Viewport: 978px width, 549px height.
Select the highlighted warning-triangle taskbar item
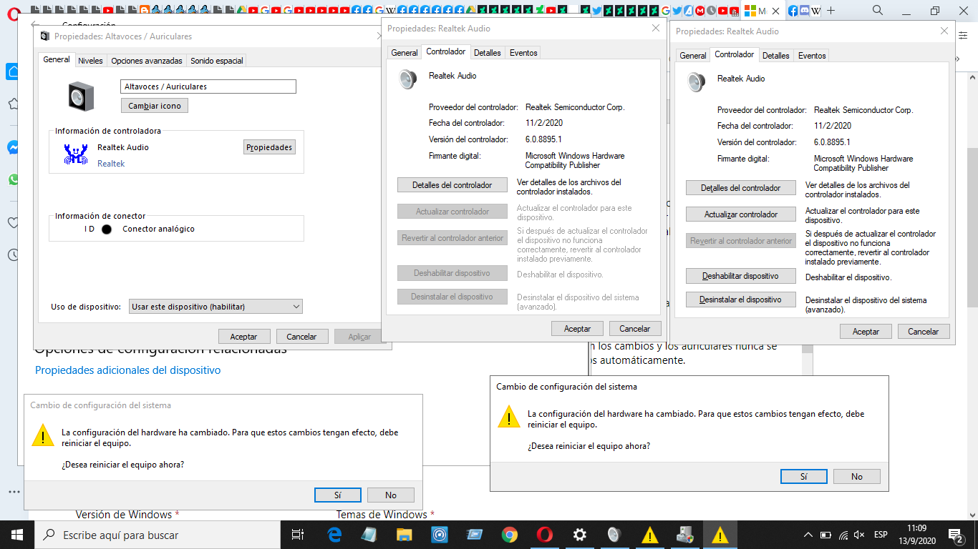tap(720, 535)
